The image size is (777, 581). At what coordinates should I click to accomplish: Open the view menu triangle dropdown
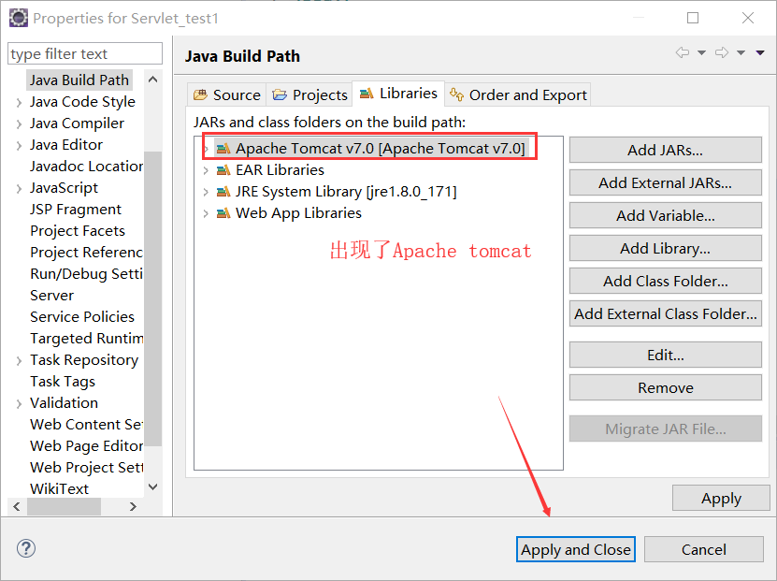pyautogui.click(x=759, y=52)
